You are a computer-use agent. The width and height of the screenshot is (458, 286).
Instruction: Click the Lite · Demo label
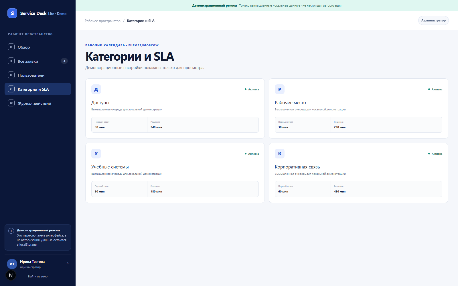point(57,14)
